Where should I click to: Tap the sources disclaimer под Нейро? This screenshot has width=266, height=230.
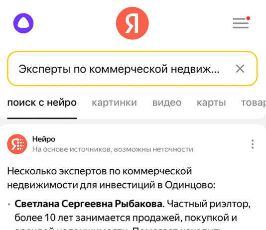(113, 149)
